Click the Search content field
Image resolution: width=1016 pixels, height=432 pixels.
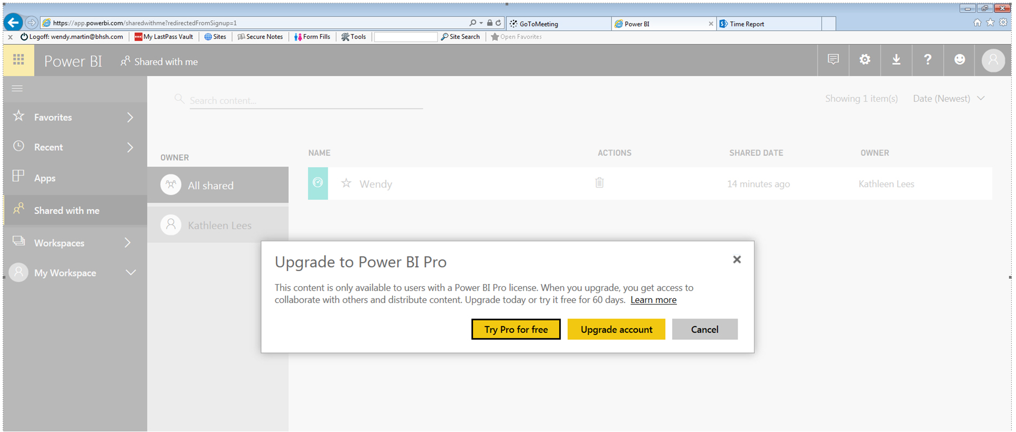(306, 100)
